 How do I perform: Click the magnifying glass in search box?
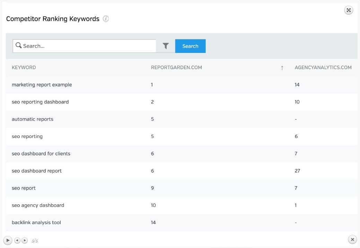click(x=19, y=46)
